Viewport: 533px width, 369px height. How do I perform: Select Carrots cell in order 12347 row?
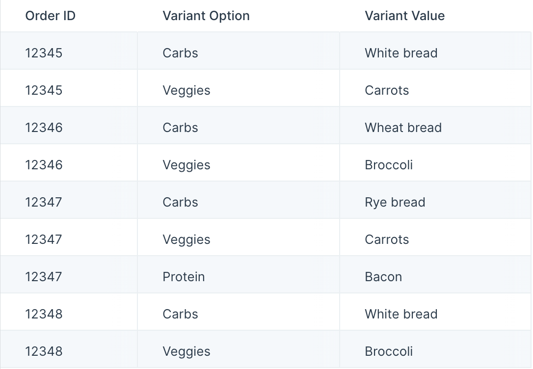click(435, 237)
